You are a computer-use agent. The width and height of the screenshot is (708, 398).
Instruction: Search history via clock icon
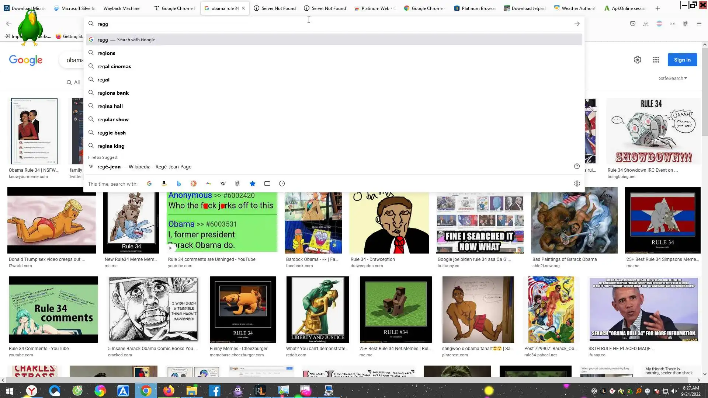[282, 184]
